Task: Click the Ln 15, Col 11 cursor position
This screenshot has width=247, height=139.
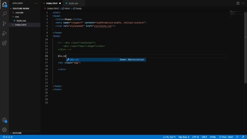Action: pos(169,137)
